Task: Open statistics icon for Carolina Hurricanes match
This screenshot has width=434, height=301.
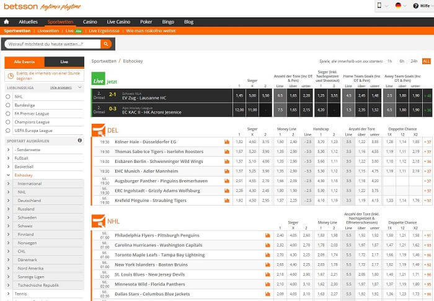Action: click(x=268, y=245)
